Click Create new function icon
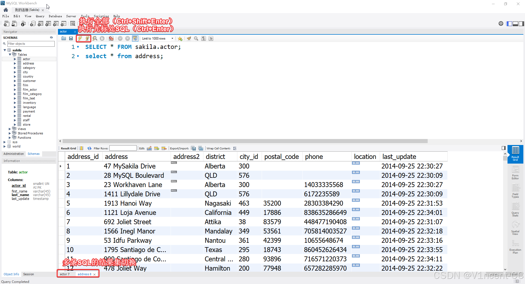This screenshot has height=284, width=525. point(63,24)
